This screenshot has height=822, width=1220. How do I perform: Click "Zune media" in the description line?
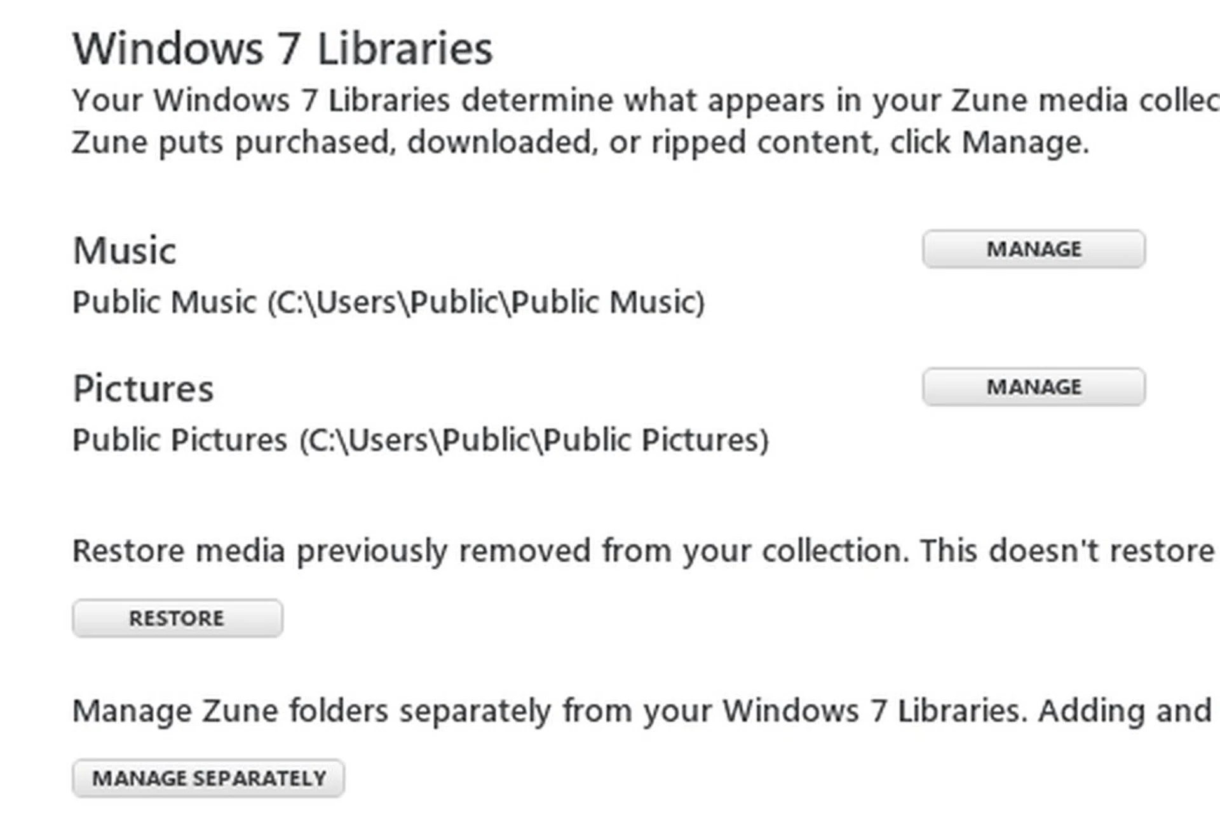1039,100
